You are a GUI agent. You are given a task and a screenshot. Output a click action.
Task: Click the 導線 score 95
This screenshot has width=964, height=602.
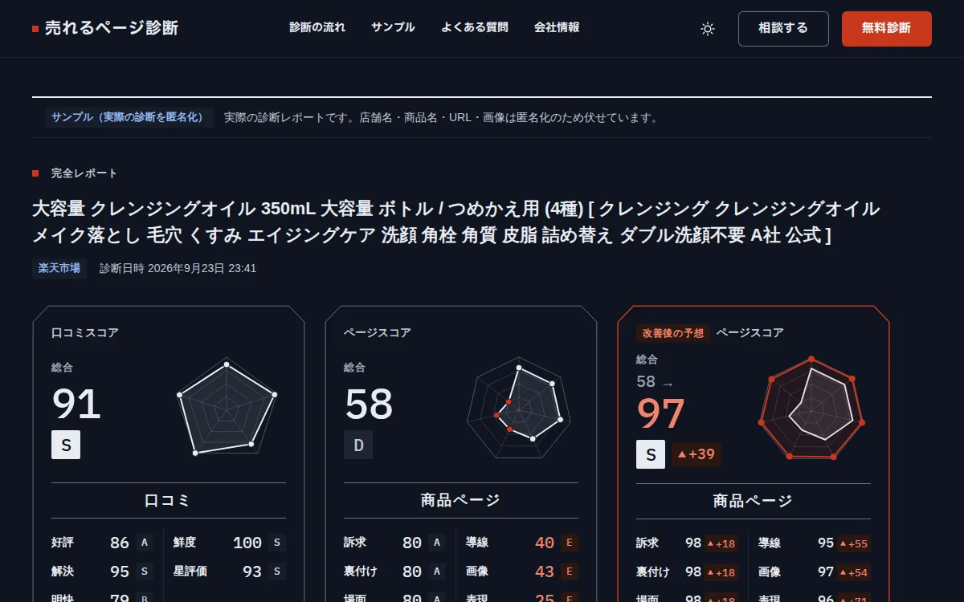tap(826, 543)
